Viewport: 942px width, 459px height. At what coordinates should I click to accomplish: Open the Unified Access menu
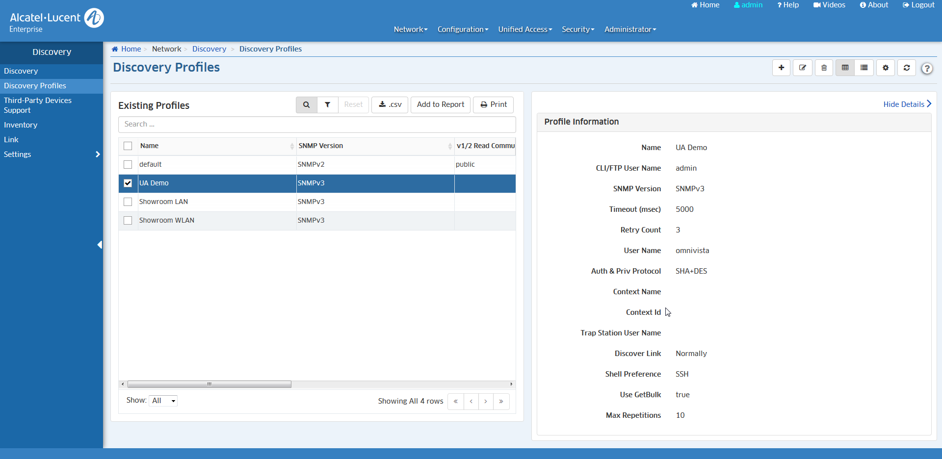(x=525, y=29)
